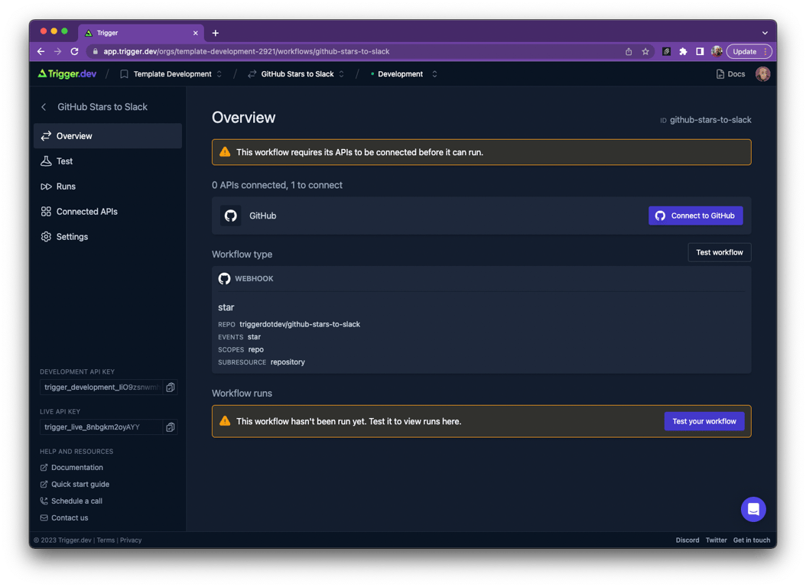
Task: Open the Chrome profile avatar
Action: (717, 51)
